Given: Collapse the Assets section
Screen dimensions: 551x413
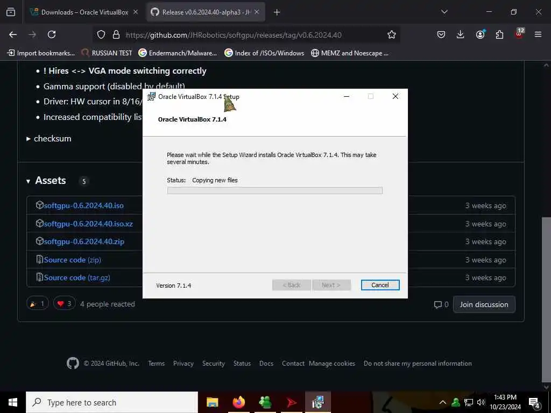Looking at the screenshot, I should (28, 181).
